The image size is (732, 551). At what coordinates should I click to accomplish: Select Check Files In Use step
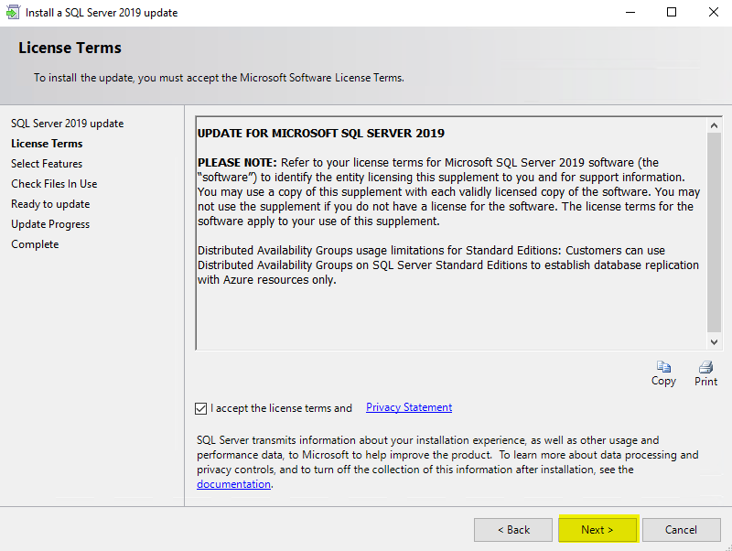click(54, 184)
